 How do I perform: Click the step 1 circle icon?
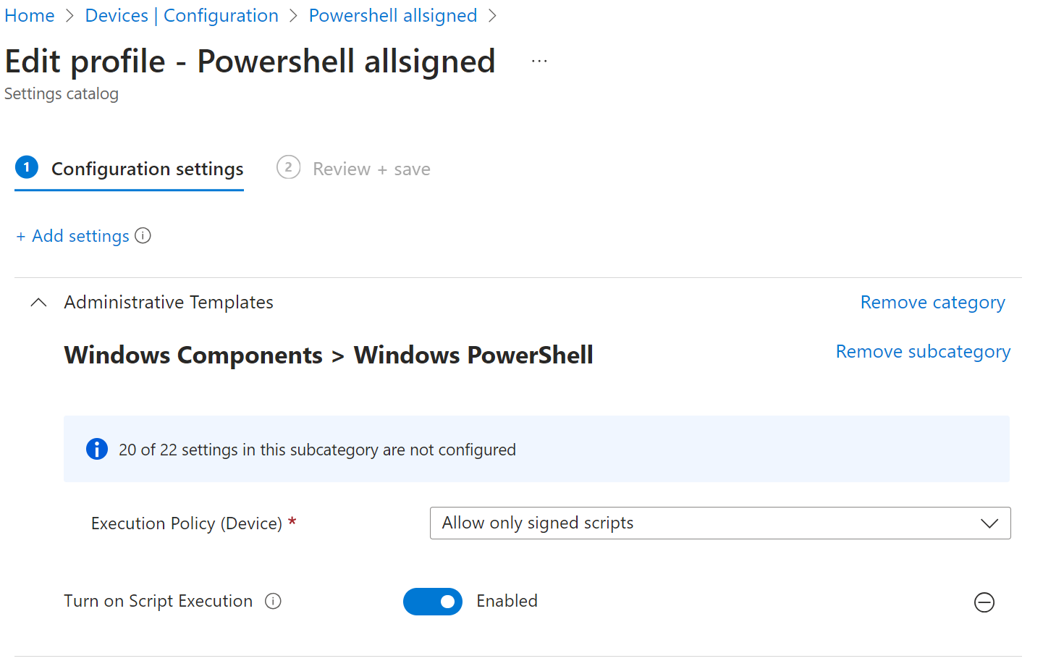click(x=27, y=168)
